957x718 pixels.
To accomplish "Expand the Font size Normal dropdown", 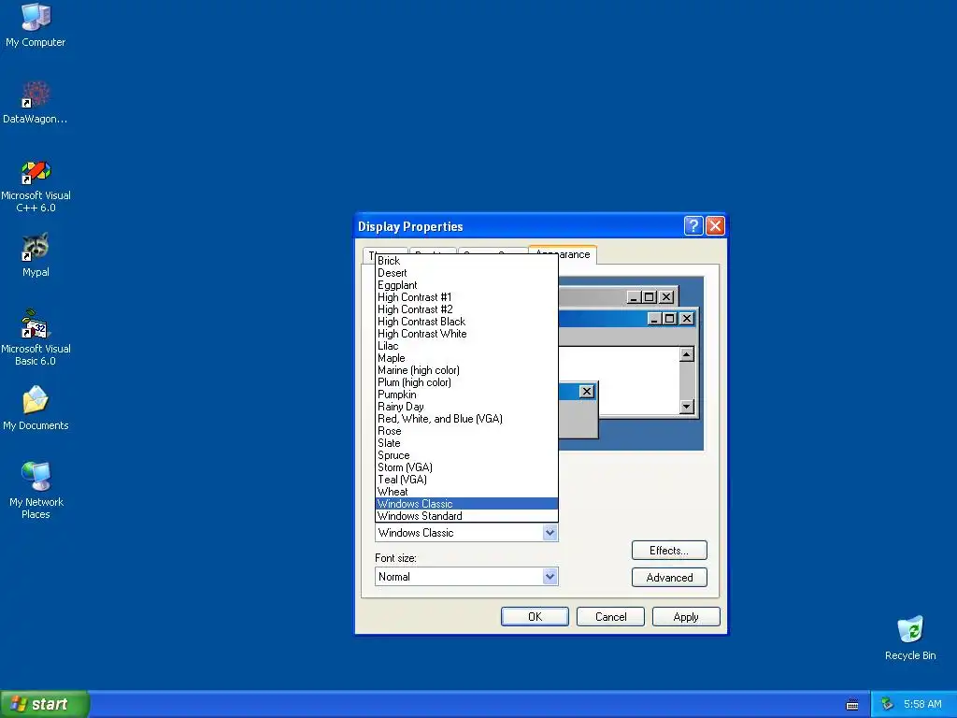I will pos(550,577).
